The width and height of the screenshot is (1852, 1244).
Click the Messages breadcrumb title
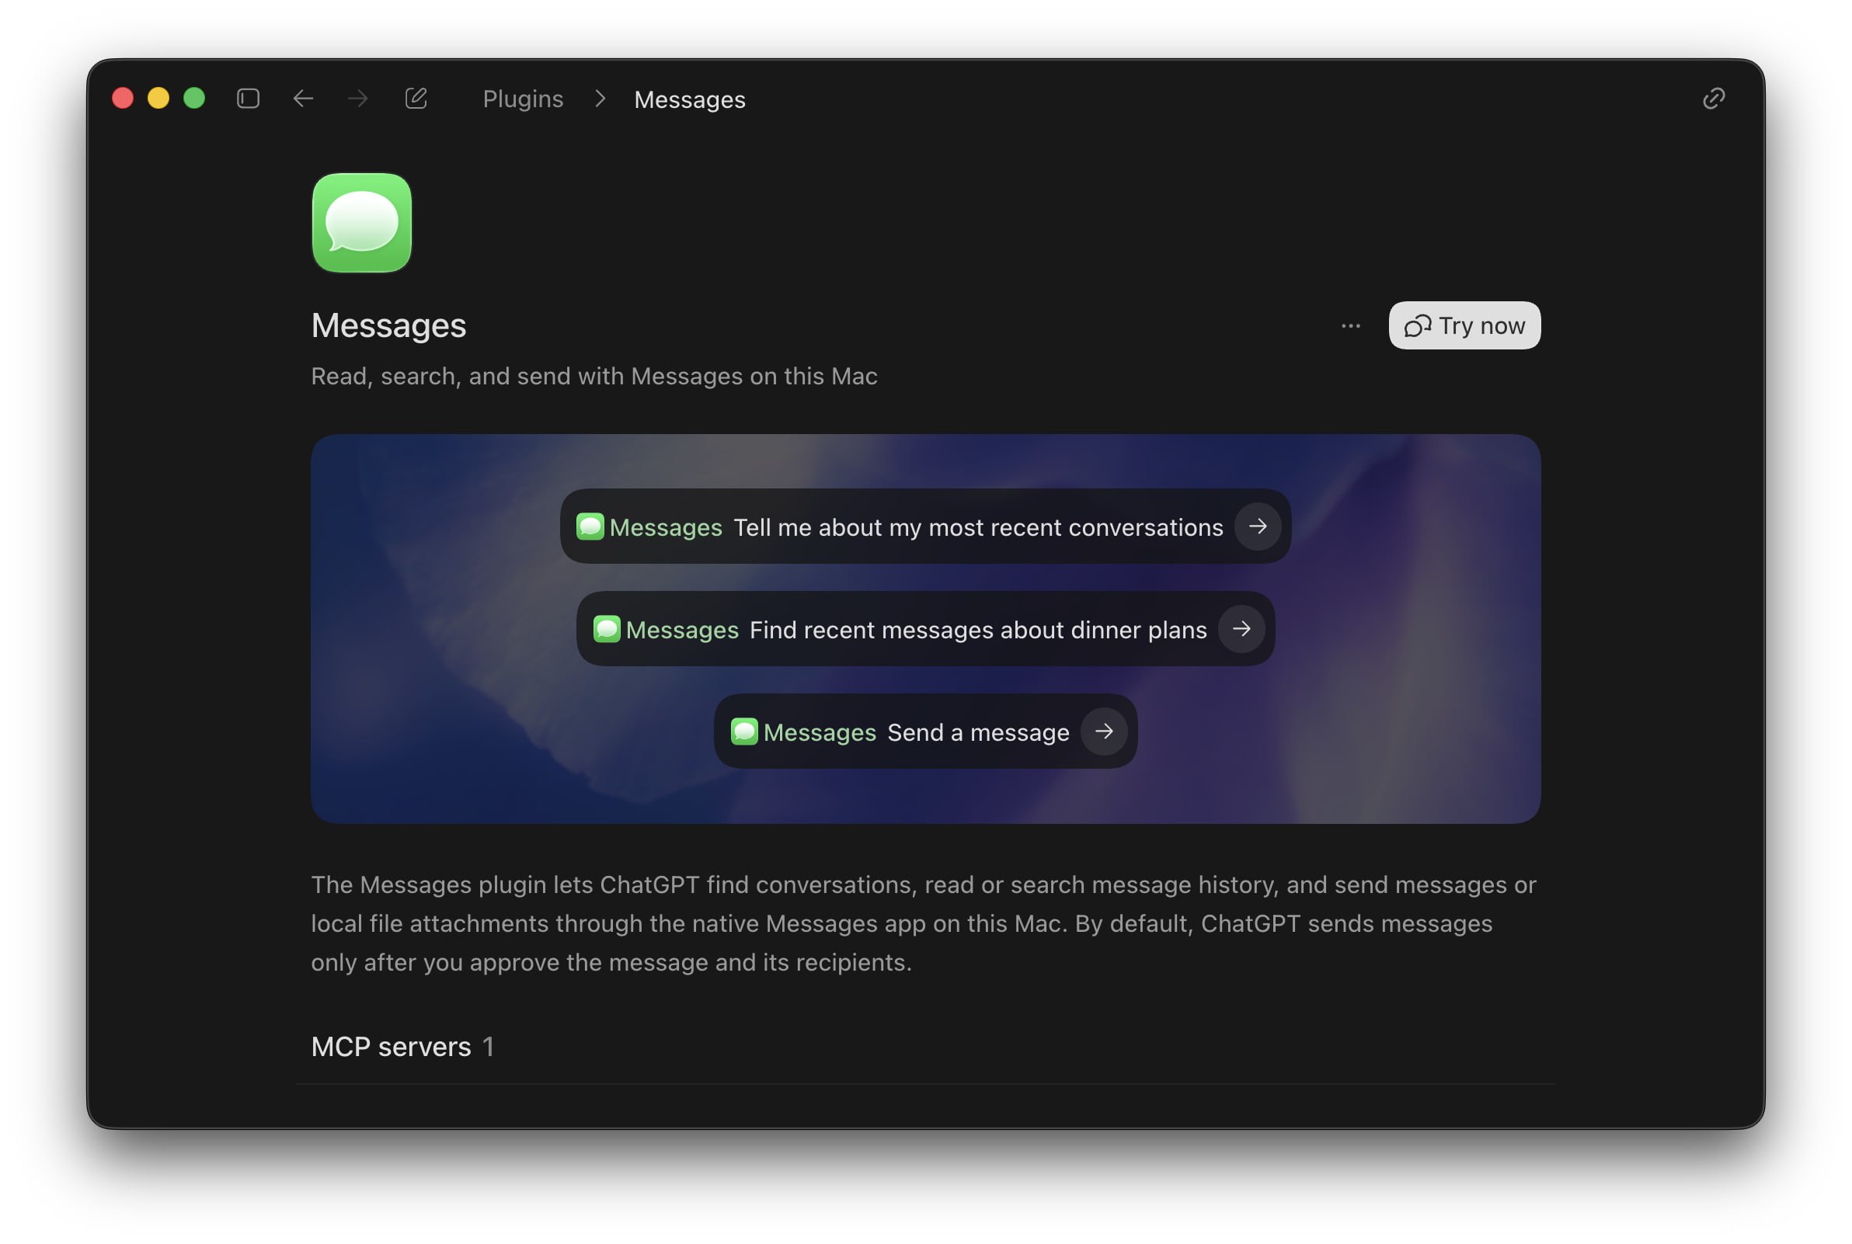click(690, 99)
